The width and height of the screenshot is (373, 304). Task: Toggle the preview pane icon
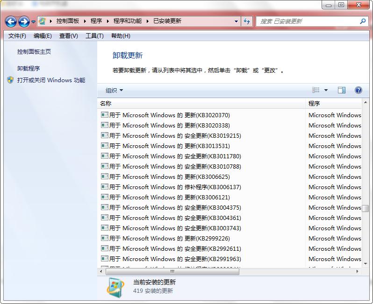342,90
